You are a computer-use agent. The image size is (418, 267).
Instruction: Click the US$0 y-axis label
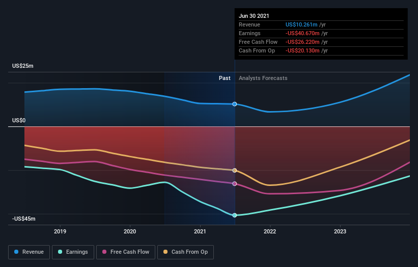point(19,120)
